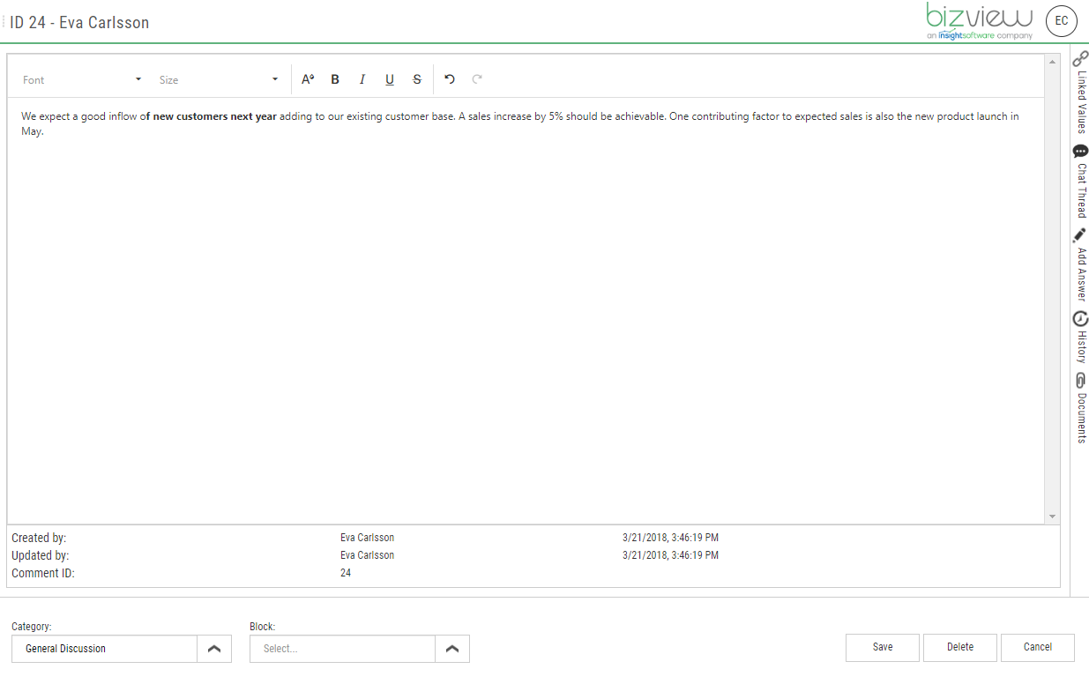Screen dimensions: 1089x684
Task: Delete the comment
Action: 959,647
